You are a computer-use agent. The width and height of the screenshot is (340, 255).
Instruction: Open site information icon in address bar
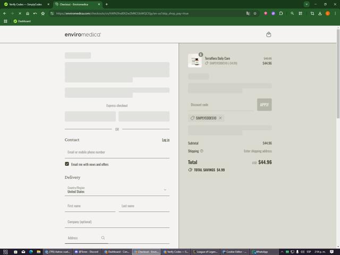pos(52,13)
